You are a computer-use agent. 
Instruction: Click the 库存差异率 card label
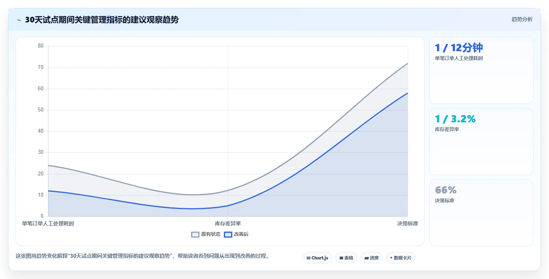(x=447, y=130)
